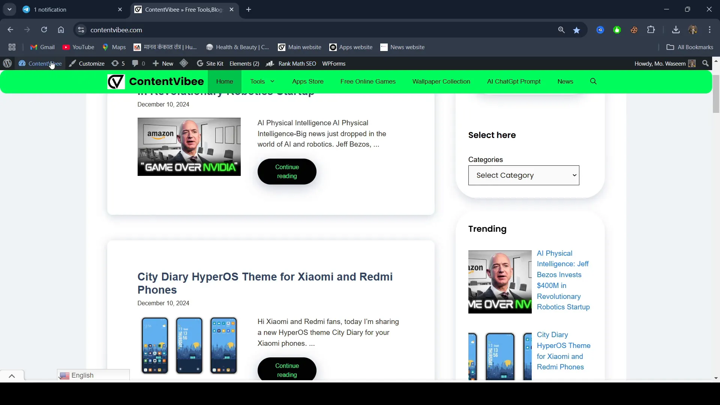The image size is (720, 405).
Task: Open the Main website bookmark
Action: 300,47
